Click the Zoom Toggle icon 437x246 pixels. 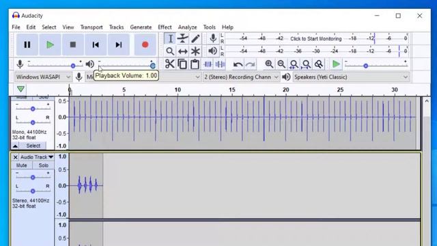click(x=319, y=64)
